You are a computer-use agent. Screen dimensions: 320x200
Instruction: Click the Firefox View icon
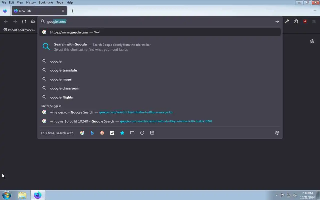pos(5,11)
